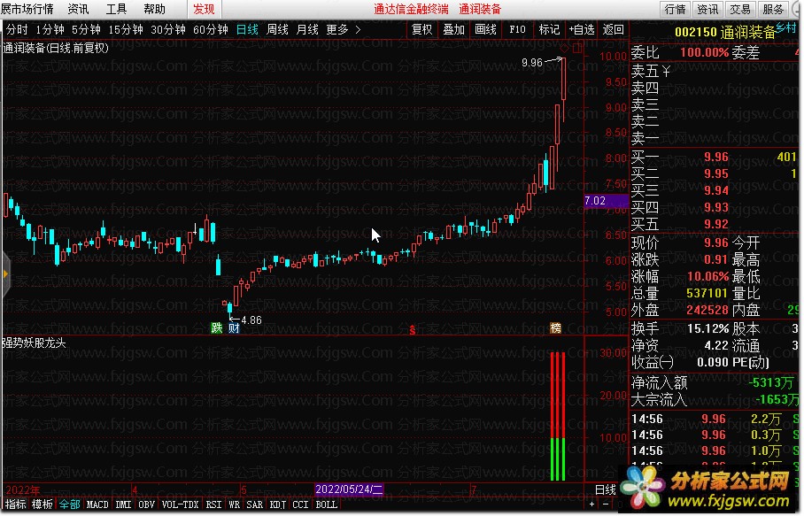Viewport: 804px width, 516px height.
Task: Click the left-edge panel expand arrow
Action: pyautogui.click(x=5, y=274)
